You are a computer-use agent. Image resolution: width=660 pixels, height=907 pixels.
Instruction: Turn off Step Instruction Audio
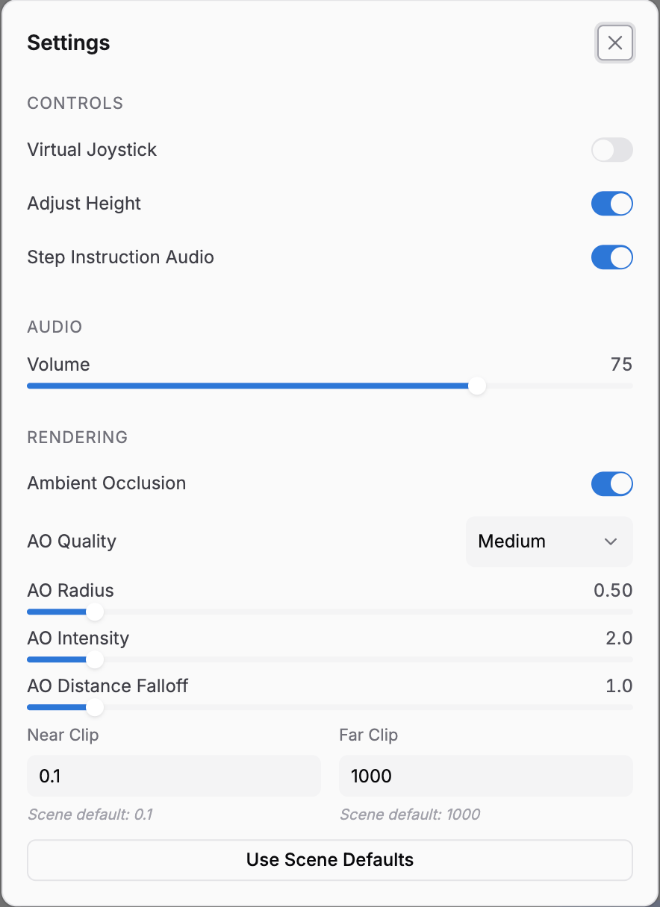coord(612,257)
